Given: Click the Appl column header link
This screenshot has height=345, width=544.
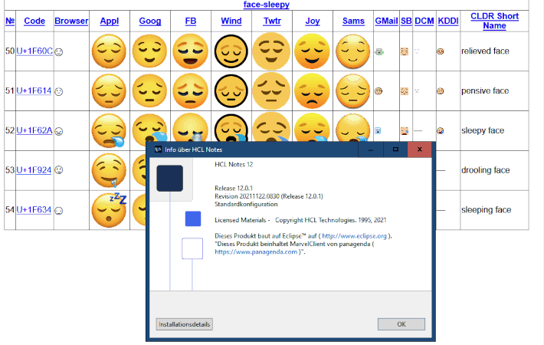Looking at the screenshot, I should [110, 21].
